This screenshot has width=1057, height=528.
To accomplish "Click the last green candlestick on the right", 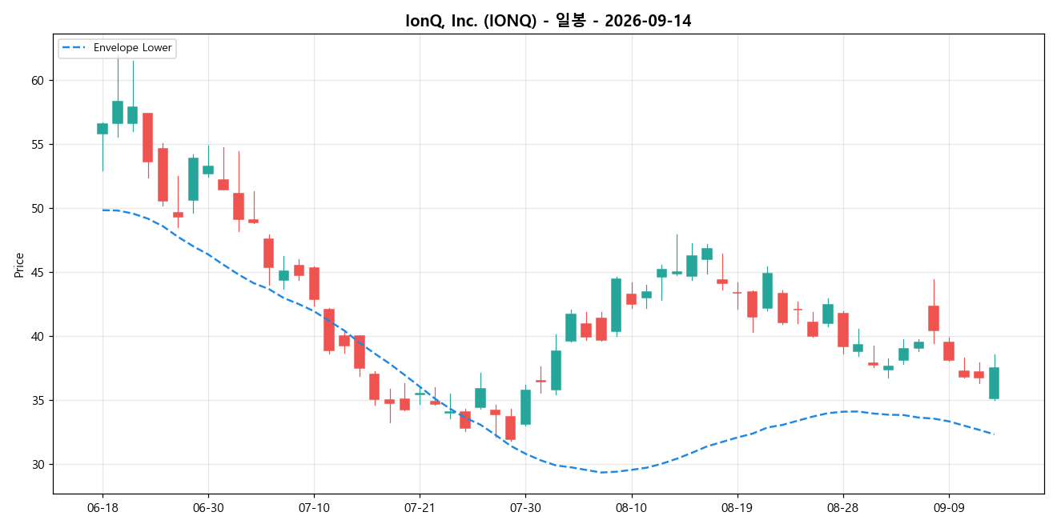I will pos(994,383).
